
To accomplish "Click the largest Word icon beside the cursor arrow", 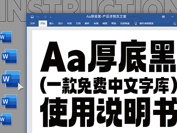I will tap(11, 79).
